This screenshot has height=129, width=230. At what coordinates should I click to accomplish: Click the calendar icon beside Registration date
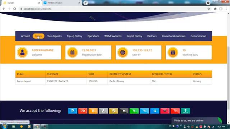73,52
